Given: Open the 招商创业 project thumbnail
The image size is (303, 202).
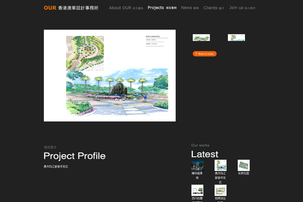Looking at the screenshot, I should (x=221, y=190).
